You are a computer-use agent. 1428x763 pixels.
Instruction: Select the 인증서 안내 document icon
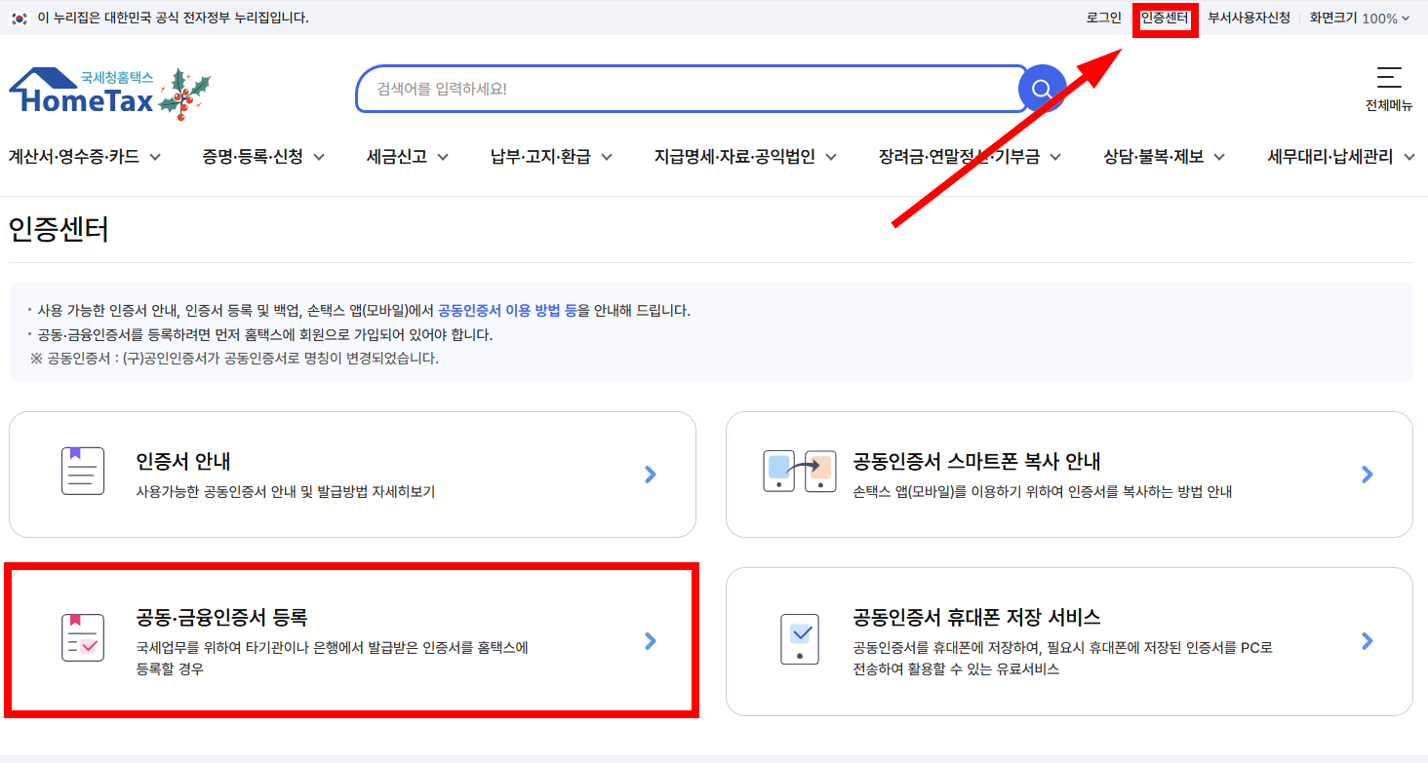click(x=83, y=471)
